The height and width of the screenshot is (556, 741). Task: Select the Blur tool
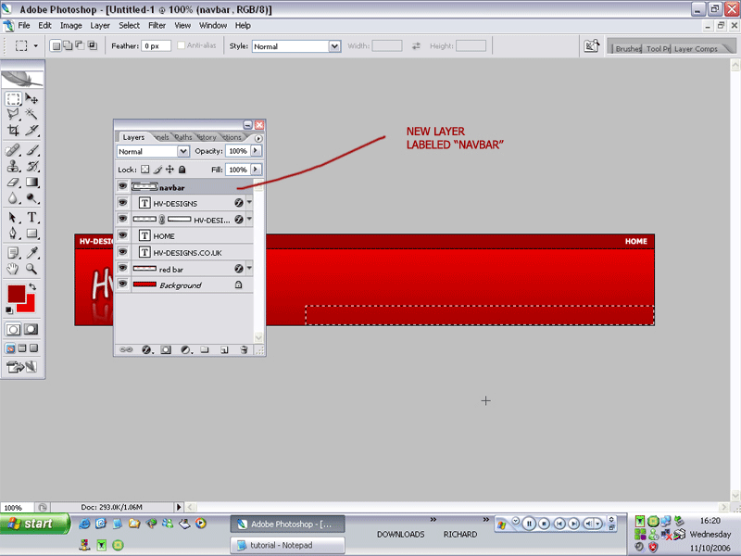point(13,198)
